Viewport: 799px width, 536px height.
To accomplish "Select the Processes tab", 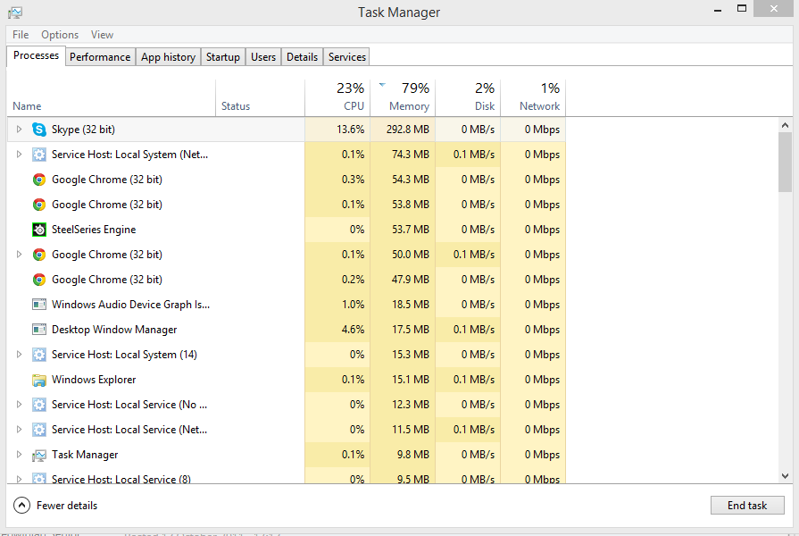I will pyautogui.click(x=37, y=55).
